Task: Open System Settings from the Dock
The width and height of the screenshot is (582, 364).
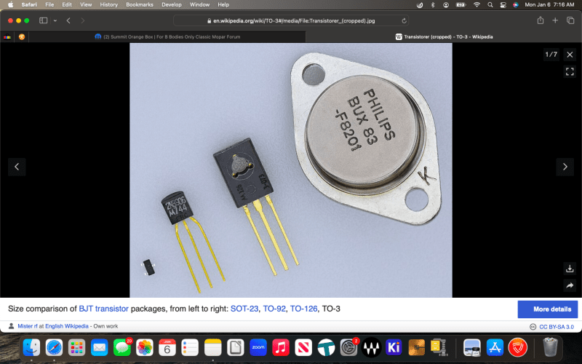Action: pos(348,348)
